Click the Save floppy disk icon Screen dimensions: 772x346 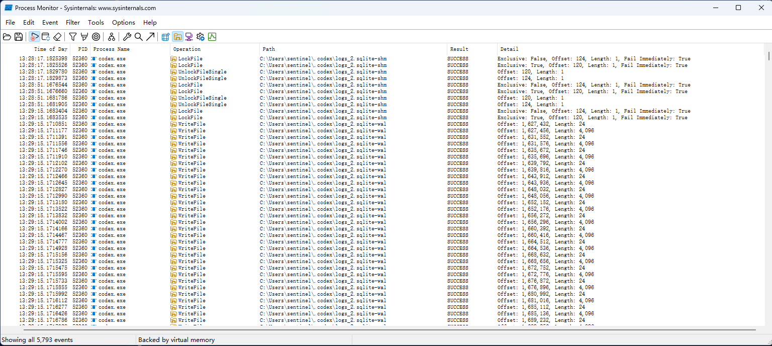(19, 37)
